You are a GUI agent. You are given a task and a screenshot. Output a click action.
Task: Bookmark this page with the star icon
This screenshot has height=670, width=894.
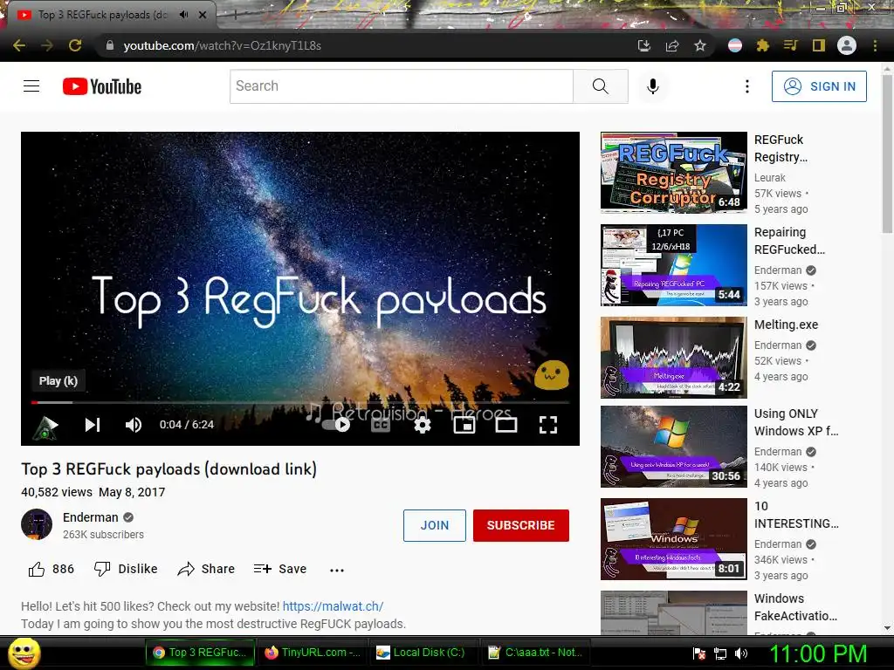click(700, 45)
